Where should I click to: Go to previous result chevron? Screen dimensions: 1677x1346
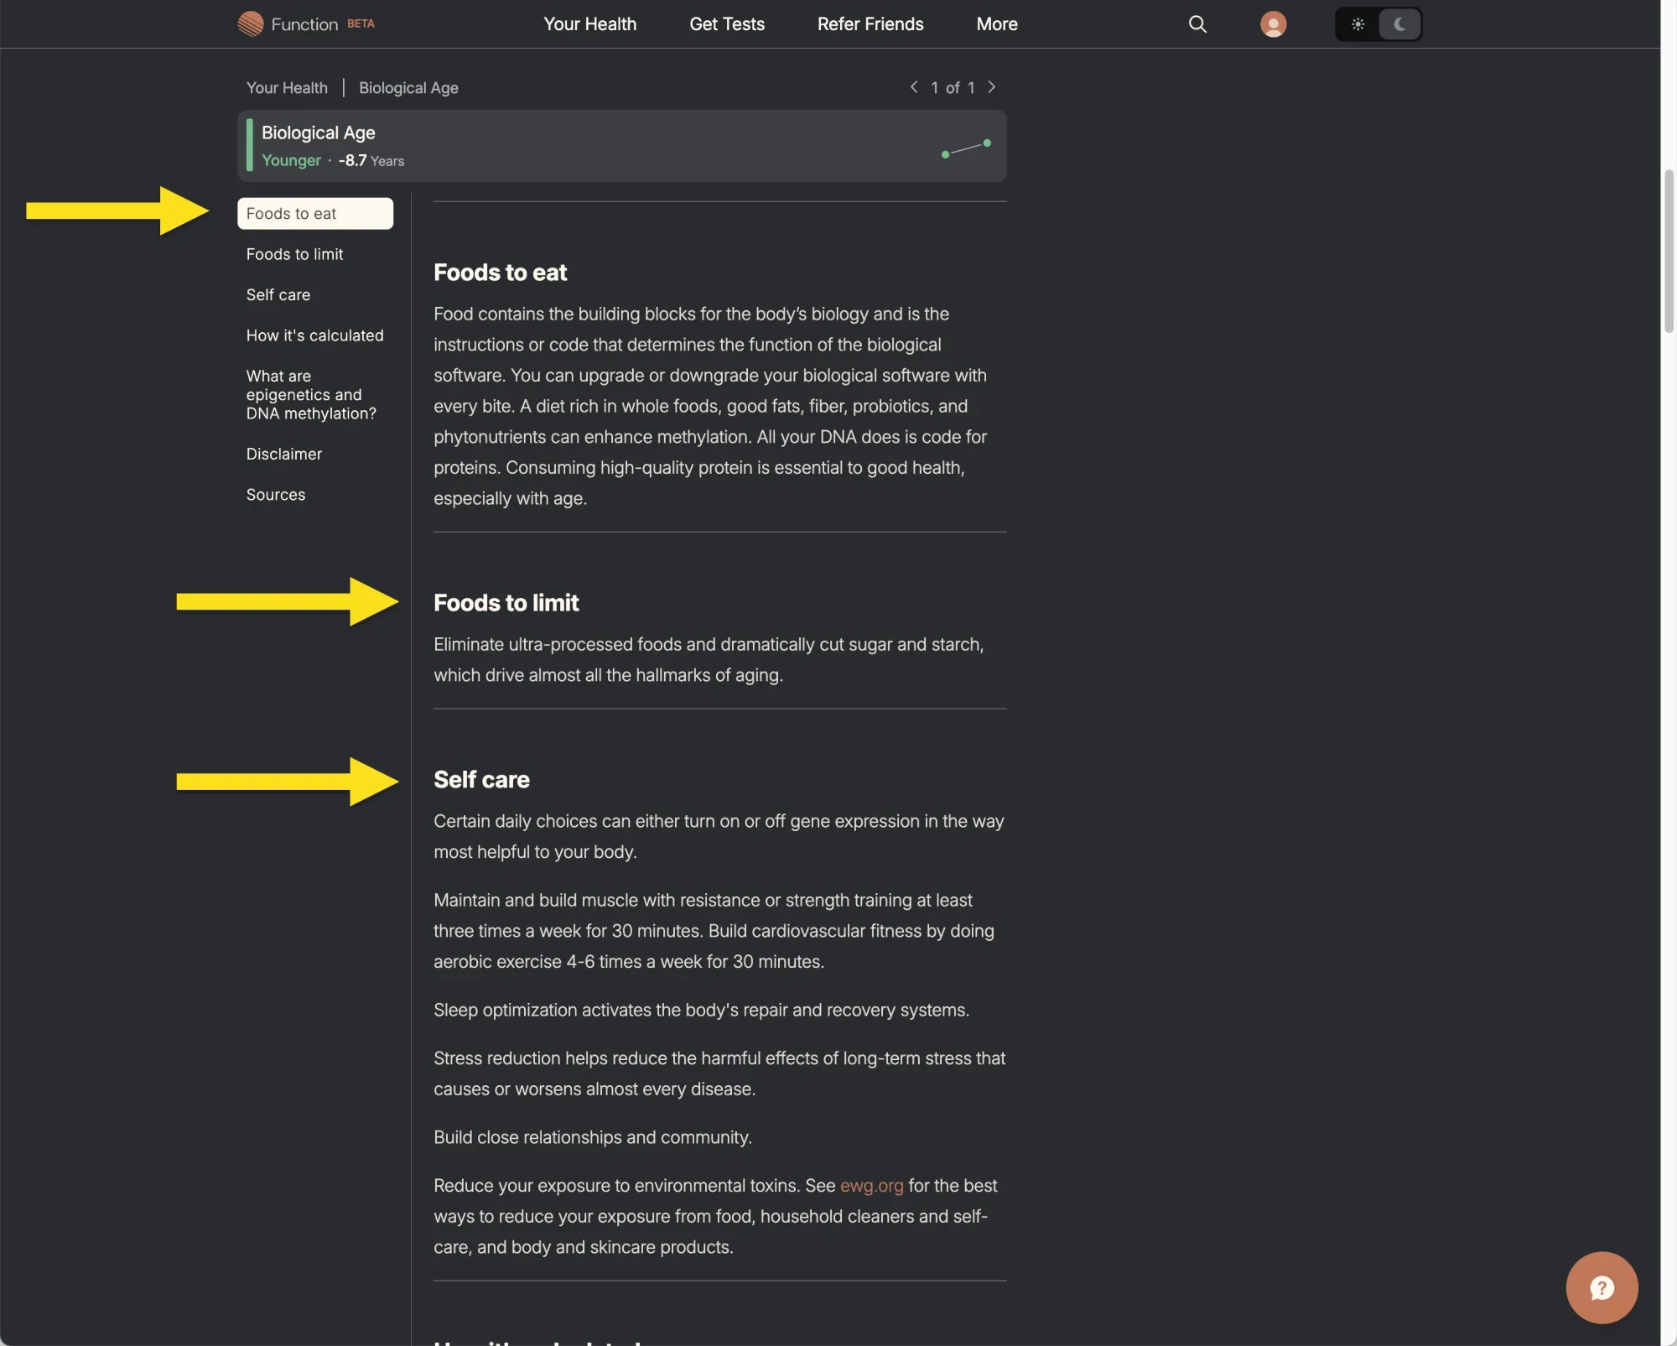[x=914, y=86]
